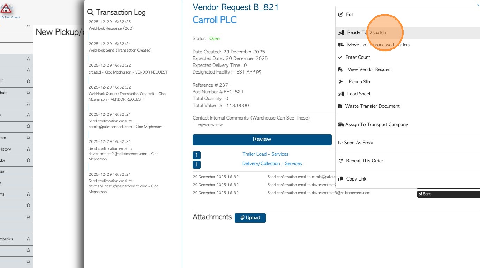This screenshot has height=268, width=480.
Task: Click the pencil icon beside Edit
Action: tap(341, 15)
